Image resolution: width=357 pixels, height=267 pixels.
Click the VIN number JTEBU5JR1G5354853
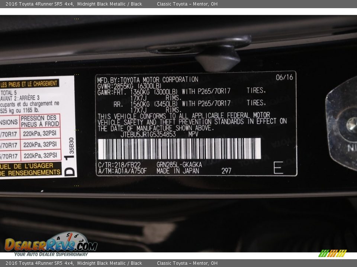[x=148, y=134]
